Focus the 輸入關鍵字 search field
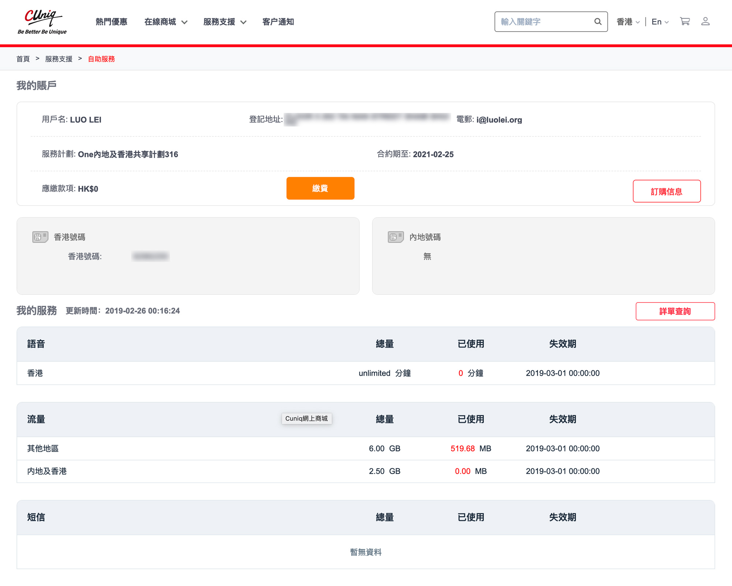Viewport: 732px width, 586px height. tap(544, 22)
